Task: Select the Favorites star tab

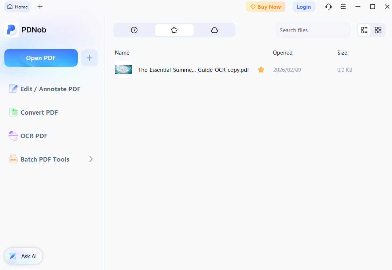Action: point(174,30)
